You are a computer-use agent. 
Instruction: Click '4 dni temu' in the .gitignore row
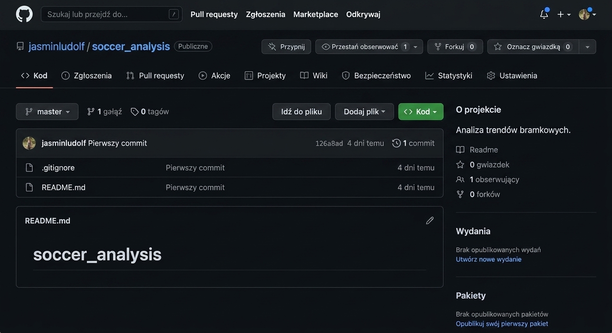(416, 167)
